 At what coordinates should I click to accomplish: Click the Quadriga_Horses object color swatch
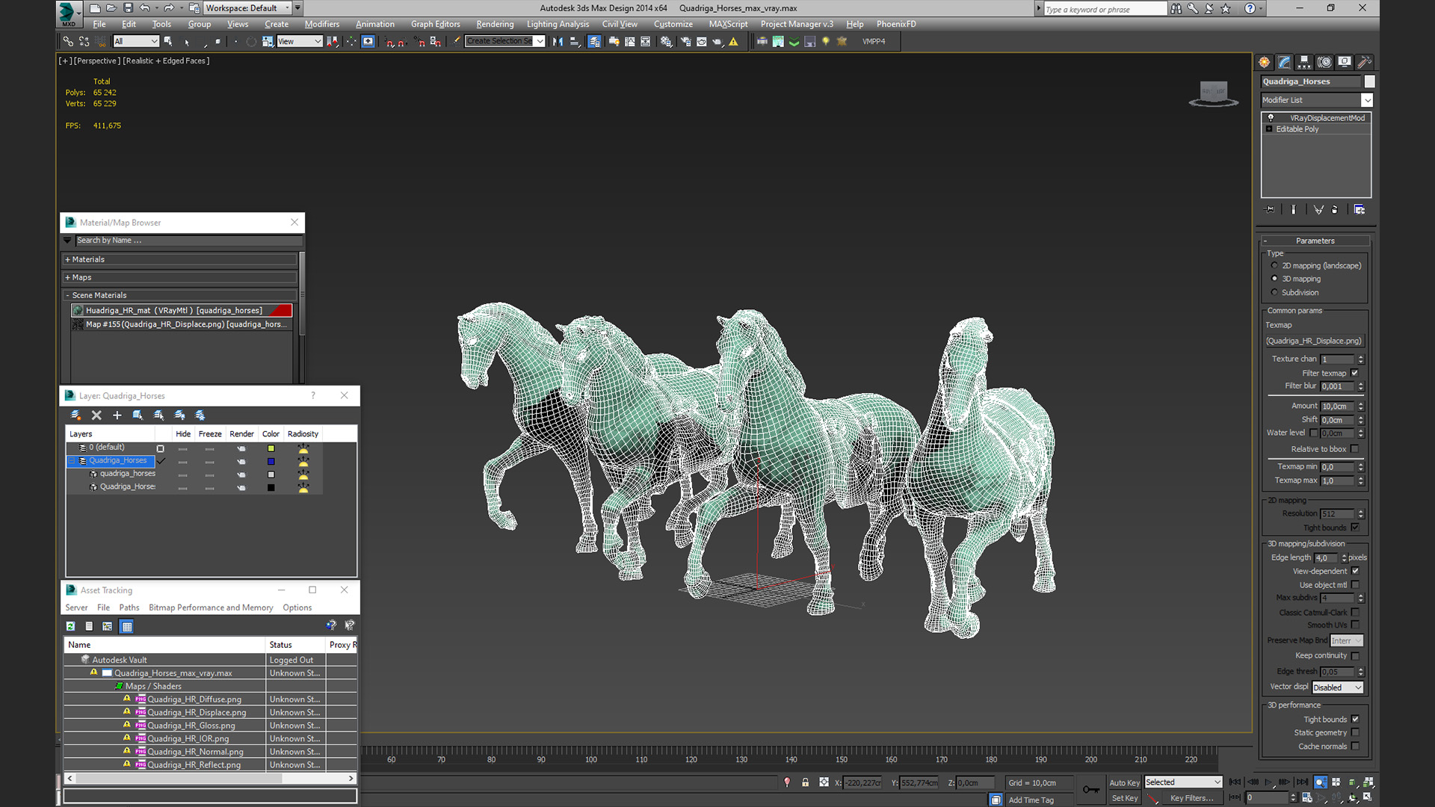tap(1369, 81)
